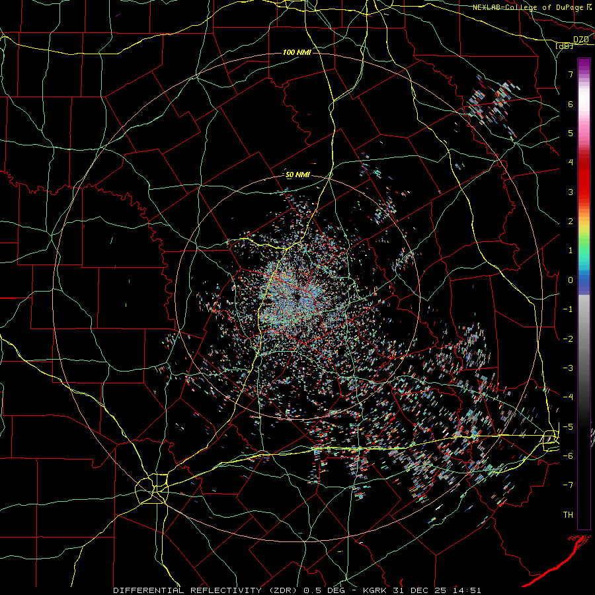
Task: Click the "50 NMI" range ring label
Action: click(297, 175)
